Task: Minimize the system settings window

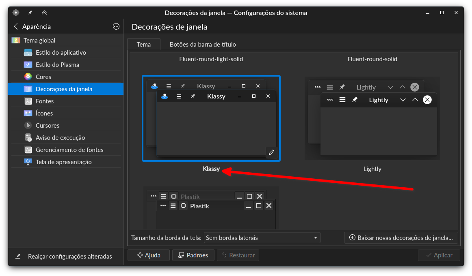Action: [427, 13]
